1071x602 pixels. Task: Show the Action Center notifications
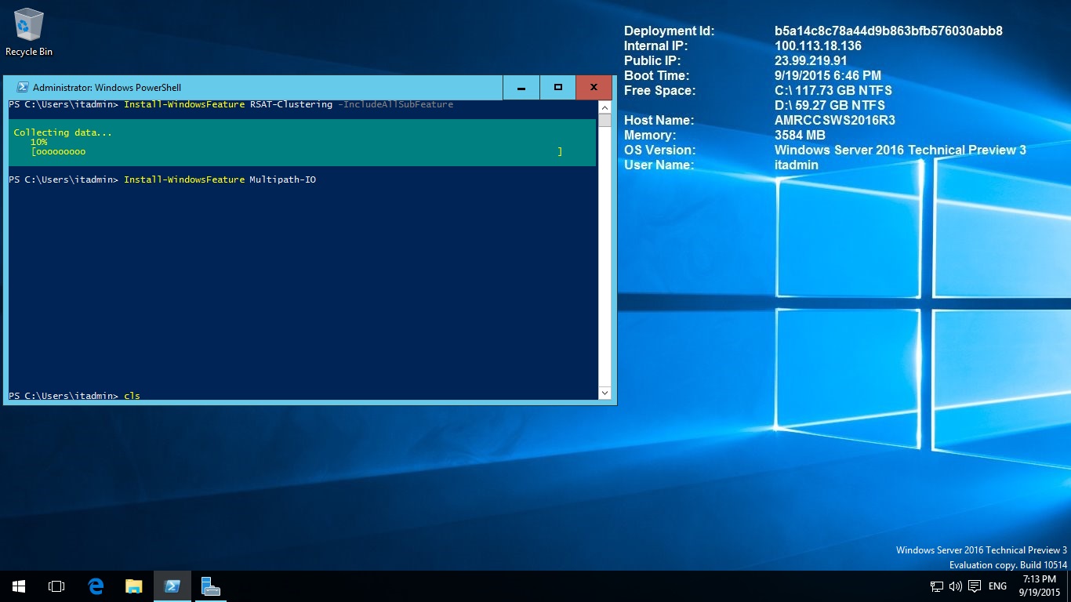tap(975, 586)
